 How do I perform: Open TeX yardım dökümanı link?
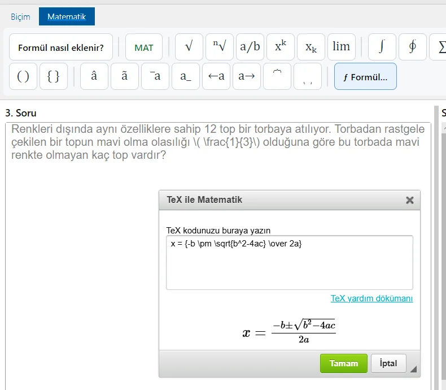pyautogui.click(x=371, y=298)
